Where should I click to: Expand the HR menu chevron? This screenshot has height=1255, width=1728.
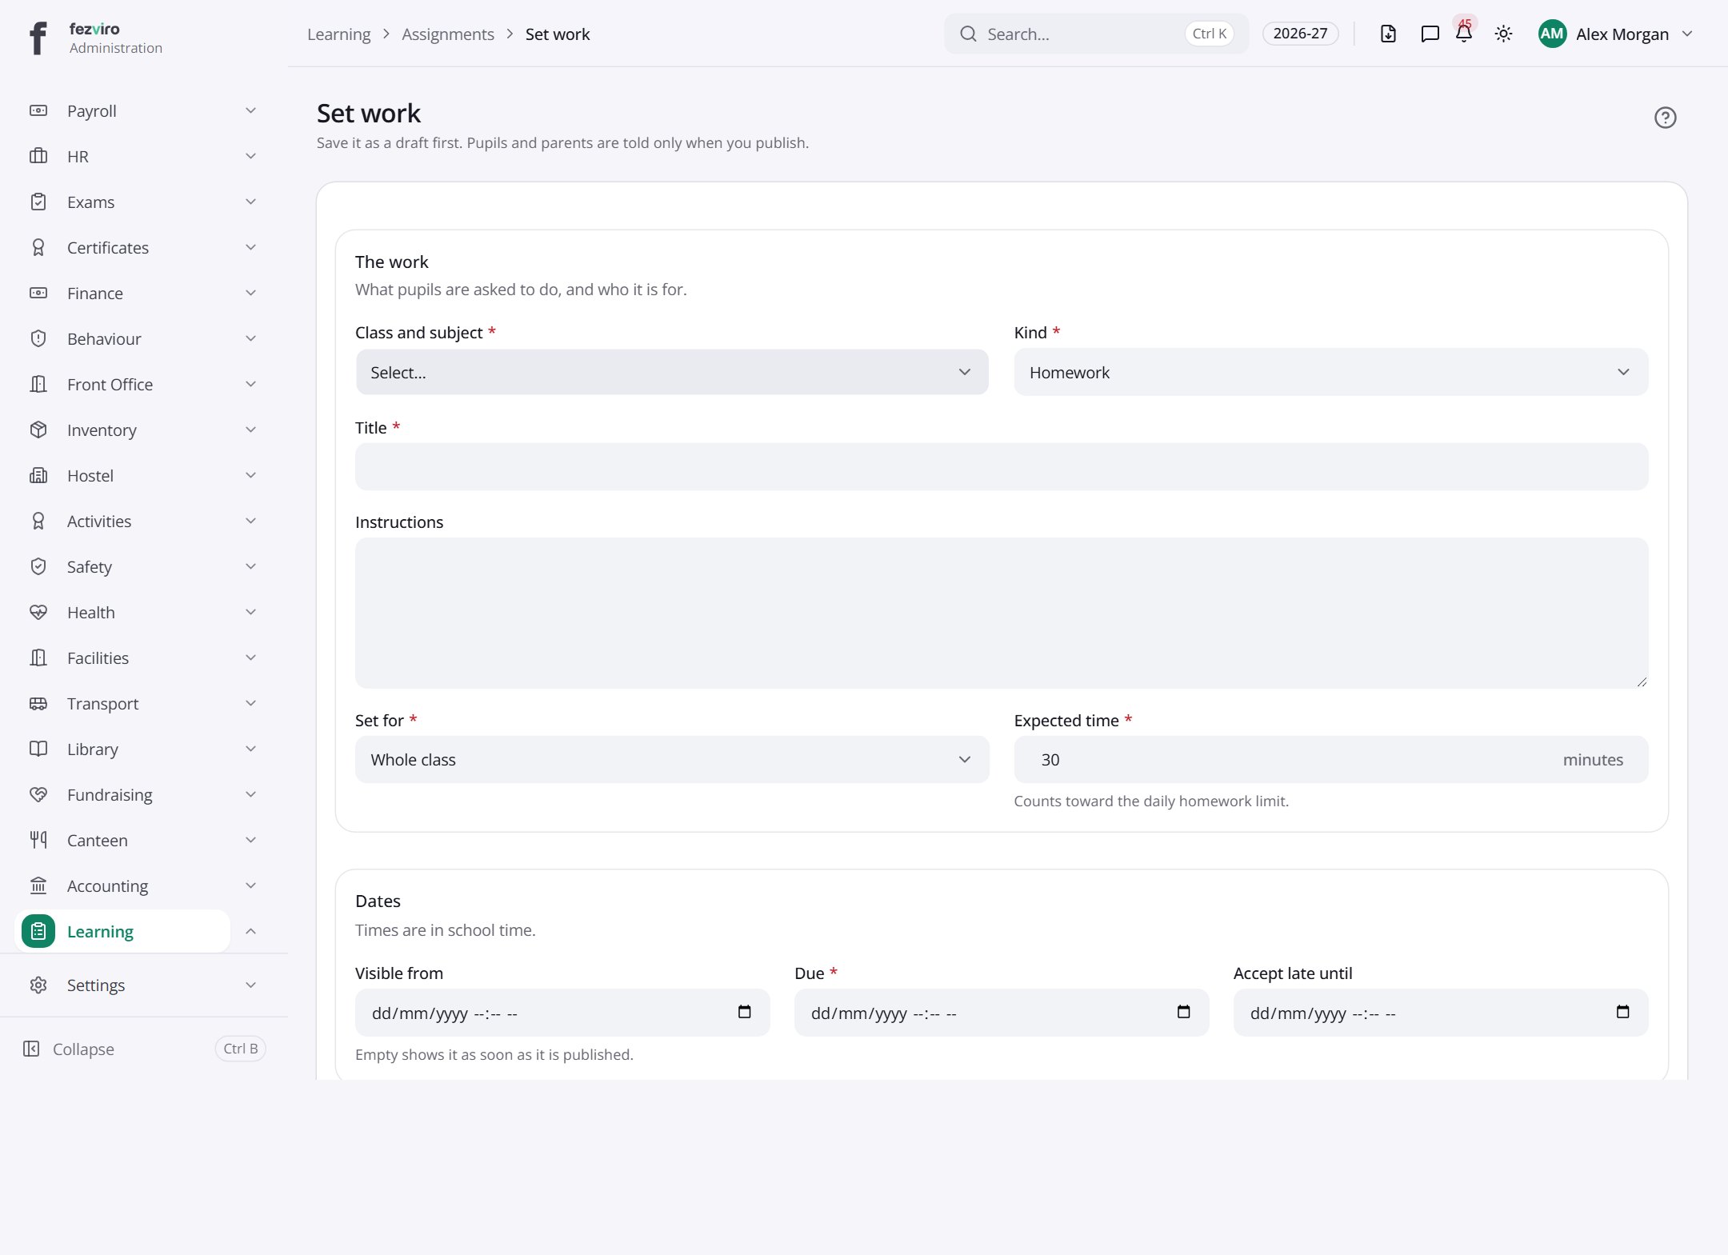[250, 156]
